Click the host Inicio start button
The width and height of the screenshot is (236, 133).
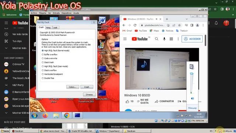(x=5, y=131)
